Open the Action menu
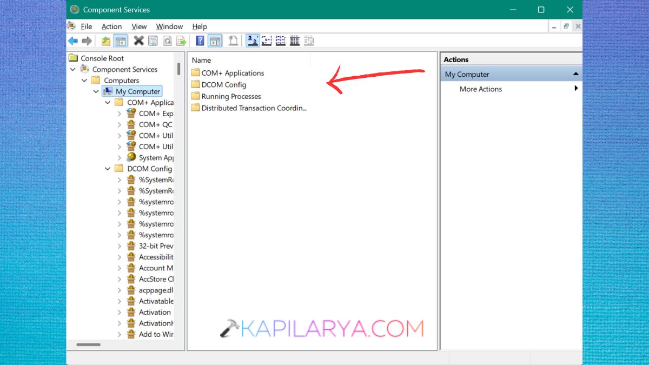Viewport: 649px width, 365px height. [x=112, y=26]
